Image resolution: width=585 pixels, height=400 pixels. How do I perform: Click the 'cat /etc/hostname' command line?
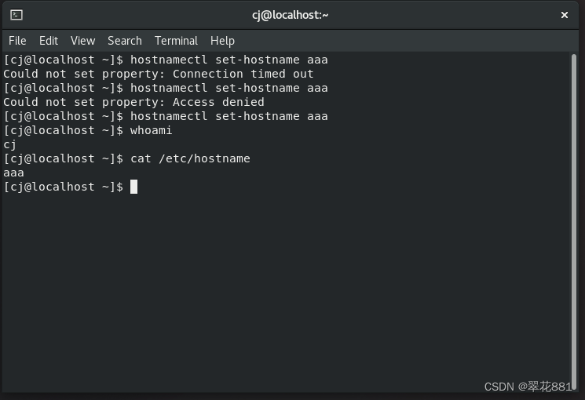(x=190, y=158)
